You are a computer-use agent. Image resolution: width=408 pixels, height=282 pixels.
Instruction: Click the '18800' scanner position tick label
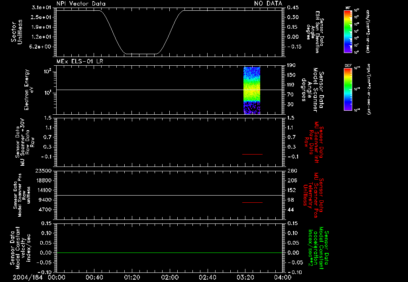[x=43, y=180]
